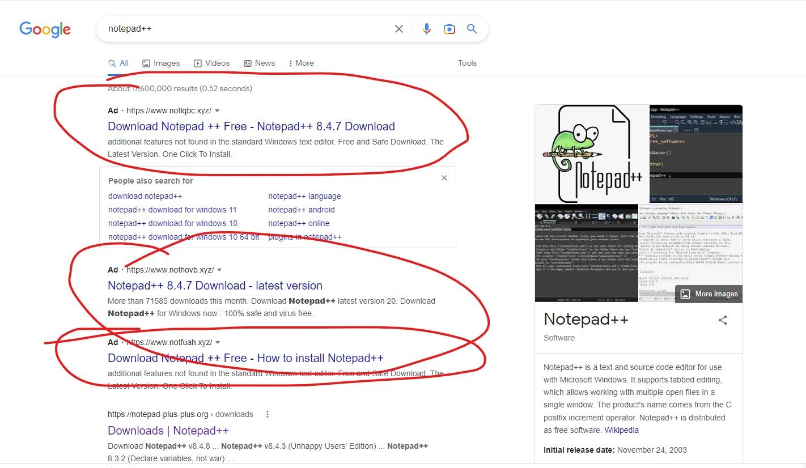The width and height of the screenshot is (806, 468).
Task: Close the People also search for box
Action: coord(444,178)
